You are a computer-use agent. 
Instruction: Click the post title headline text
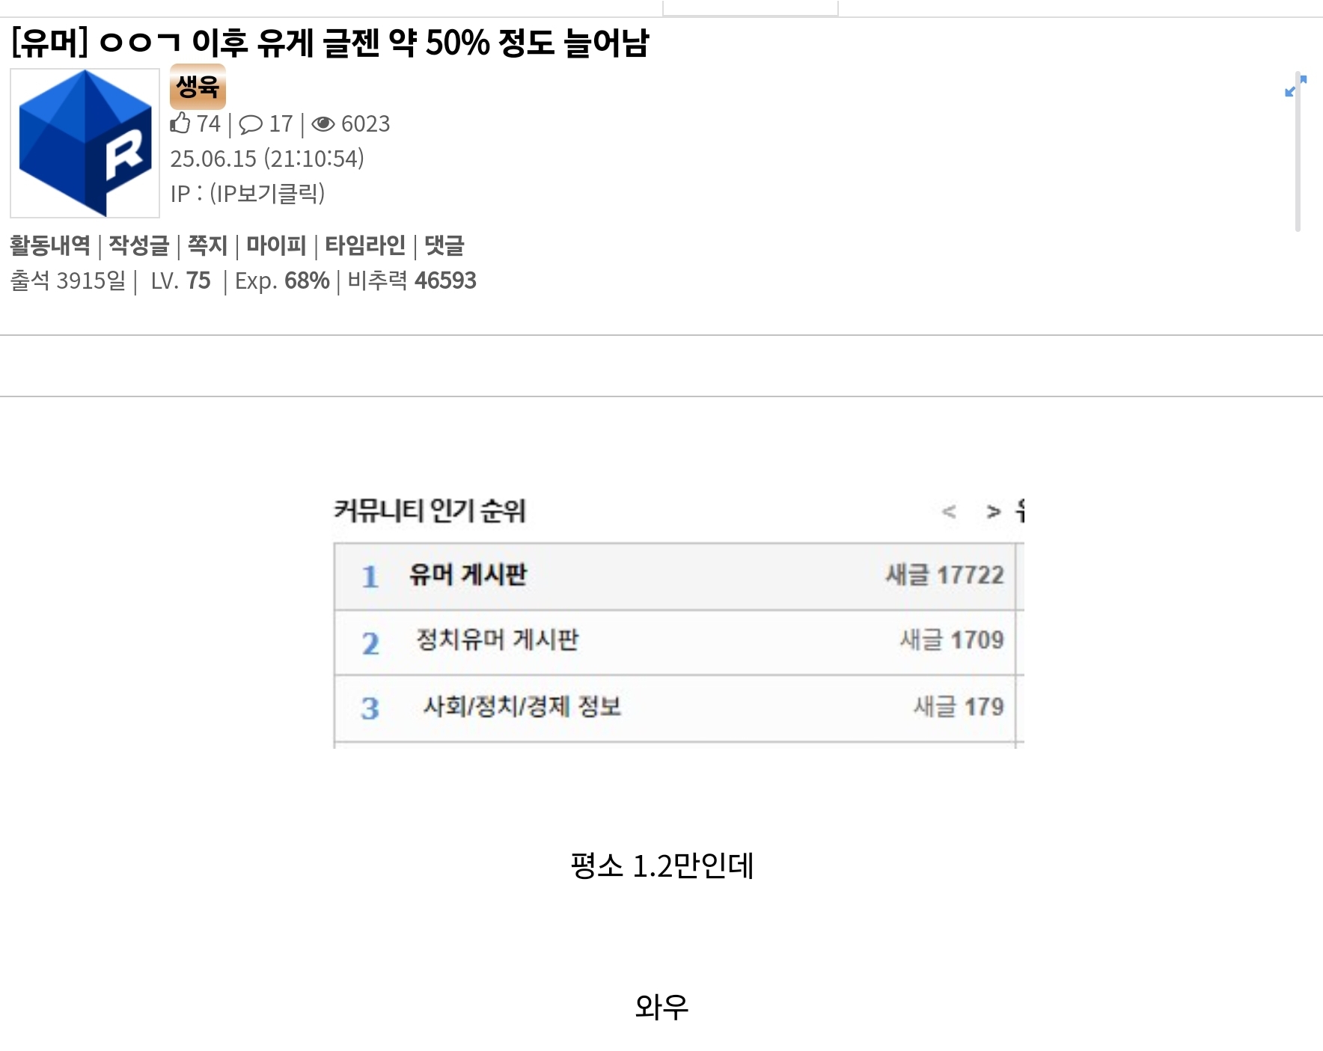330,43
